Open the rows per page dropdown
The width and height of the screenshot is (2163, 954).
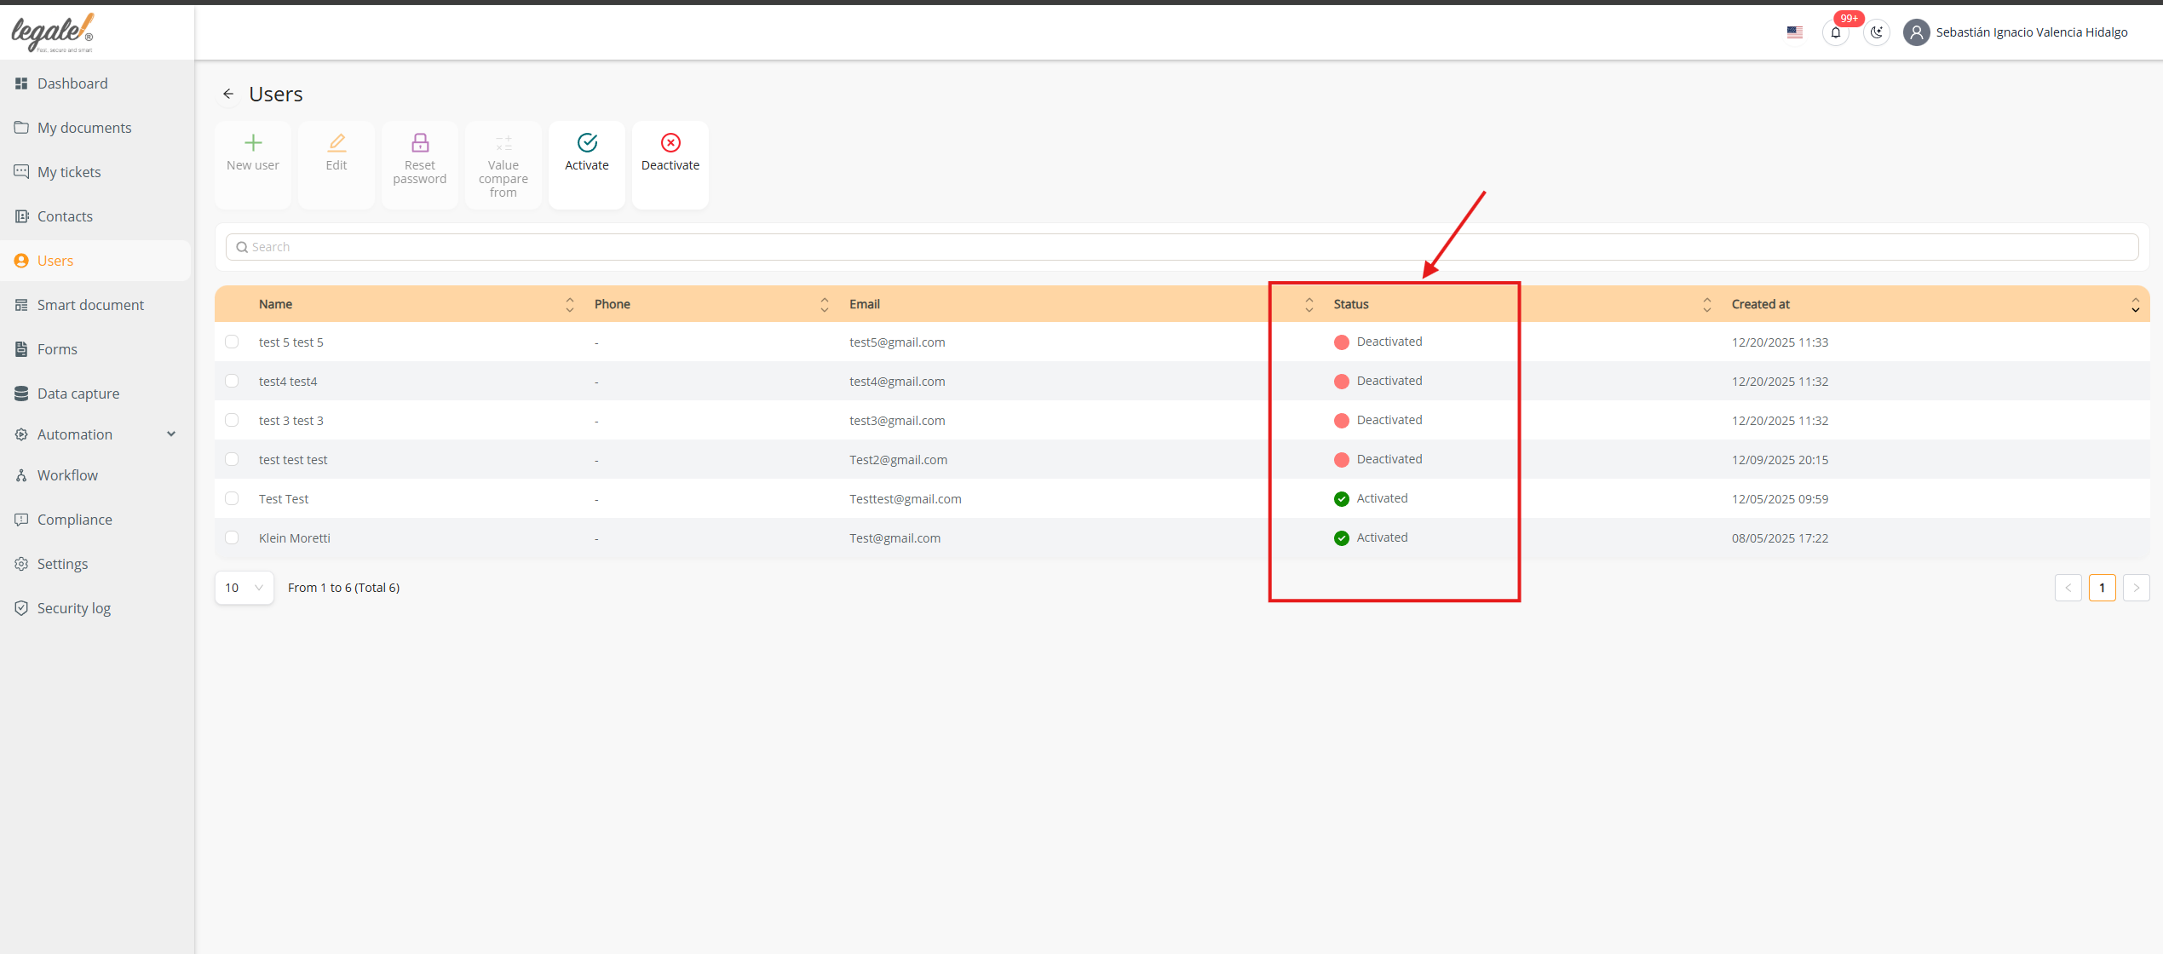244,588
